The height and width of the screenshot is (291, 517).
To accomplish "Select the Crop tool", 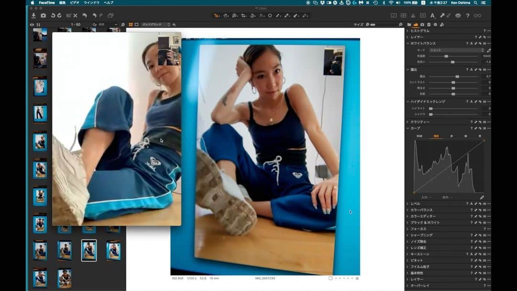I will [244, 15].
